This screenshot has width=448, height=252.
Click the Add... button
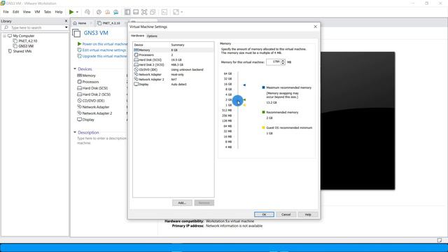[x=182, y=203]
